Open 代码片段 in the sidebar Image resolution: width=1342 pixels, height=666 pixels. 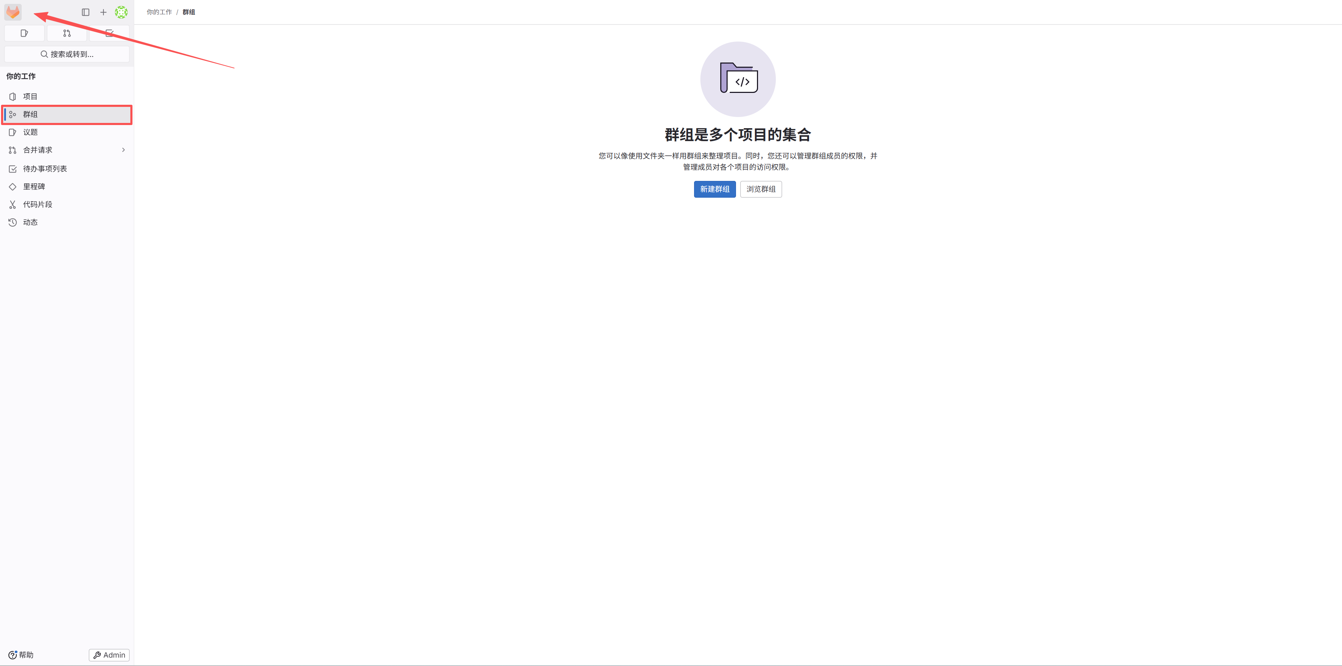(x=67, y=205)
